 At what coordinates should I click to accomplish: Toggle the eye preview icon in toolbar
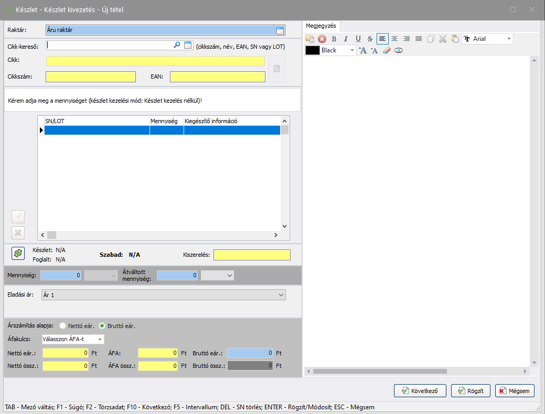pyautogui.click(x=399, y=51)
